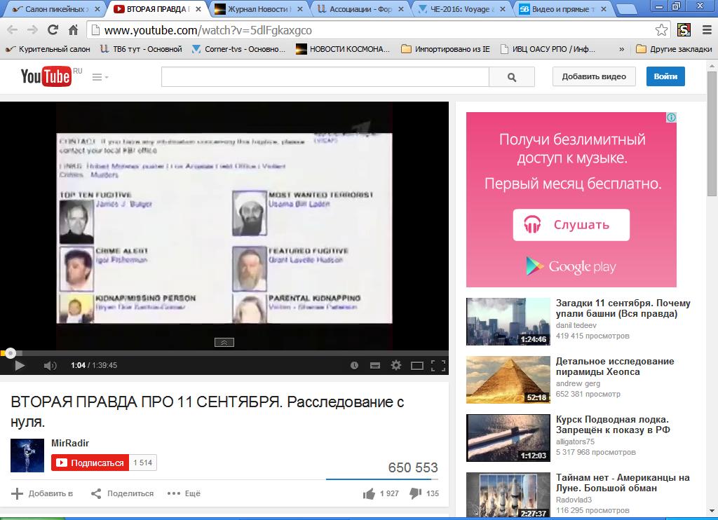Screen dimensions: 718x520
Task: Play the video
Action: click(20, 365)
